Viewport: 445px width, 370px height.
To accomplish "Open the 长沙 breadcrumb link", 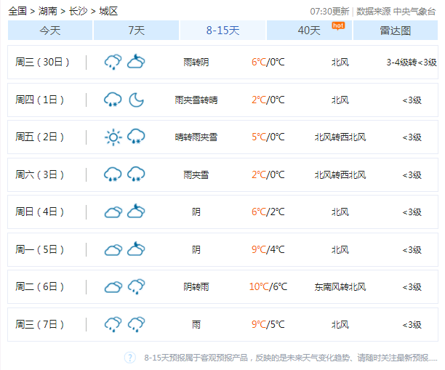I will point(78,12).
